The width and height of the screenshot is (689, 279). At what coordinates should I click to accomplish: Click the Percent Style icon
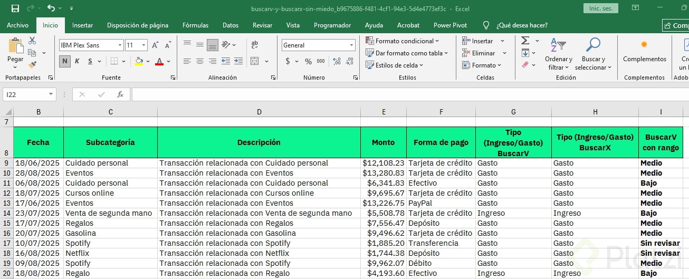tap(308, 61)
